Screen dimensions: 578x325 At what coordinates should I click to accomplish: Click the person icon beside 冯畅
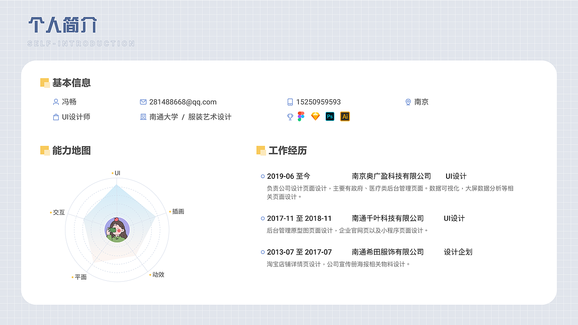(55, 102)
